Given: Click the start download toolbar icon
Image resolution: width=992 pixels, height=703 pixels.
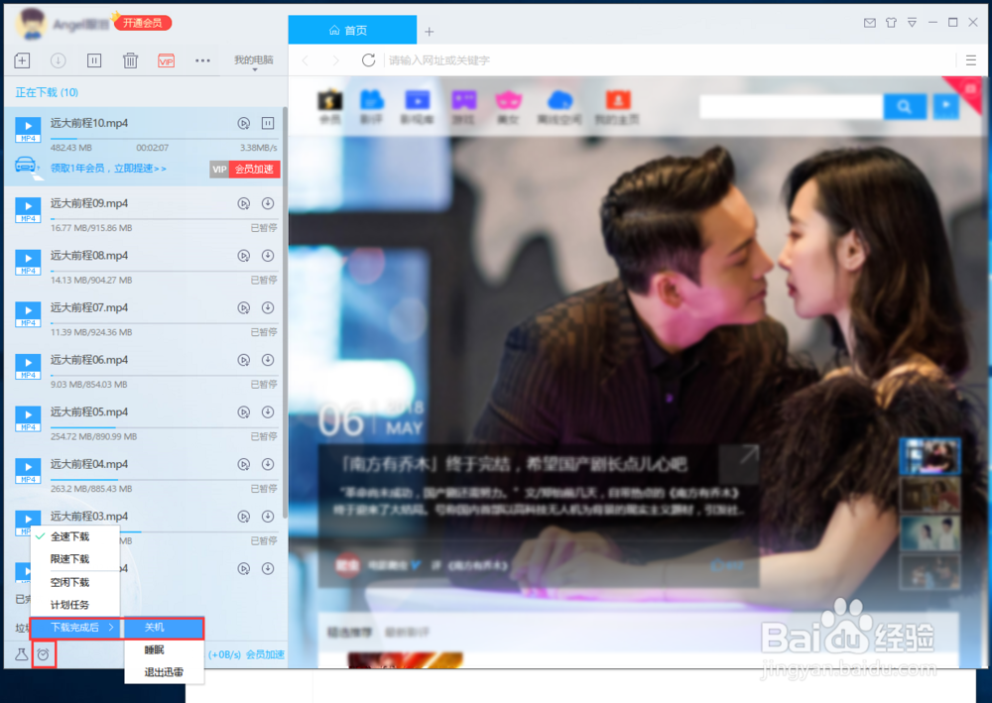Looking at the screenshot, I should point(59,60).
